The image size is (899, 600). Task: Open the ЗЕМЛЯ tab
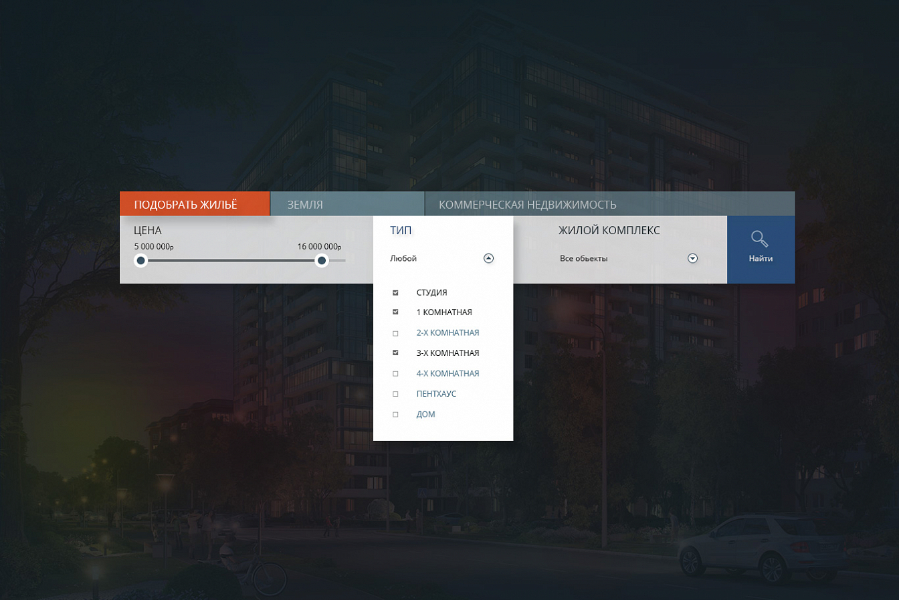pos(347,204)
